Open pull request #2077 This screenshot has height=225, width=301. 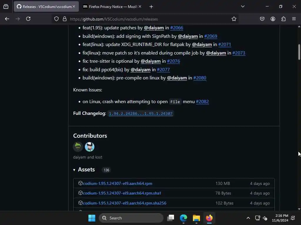(163, 70)
